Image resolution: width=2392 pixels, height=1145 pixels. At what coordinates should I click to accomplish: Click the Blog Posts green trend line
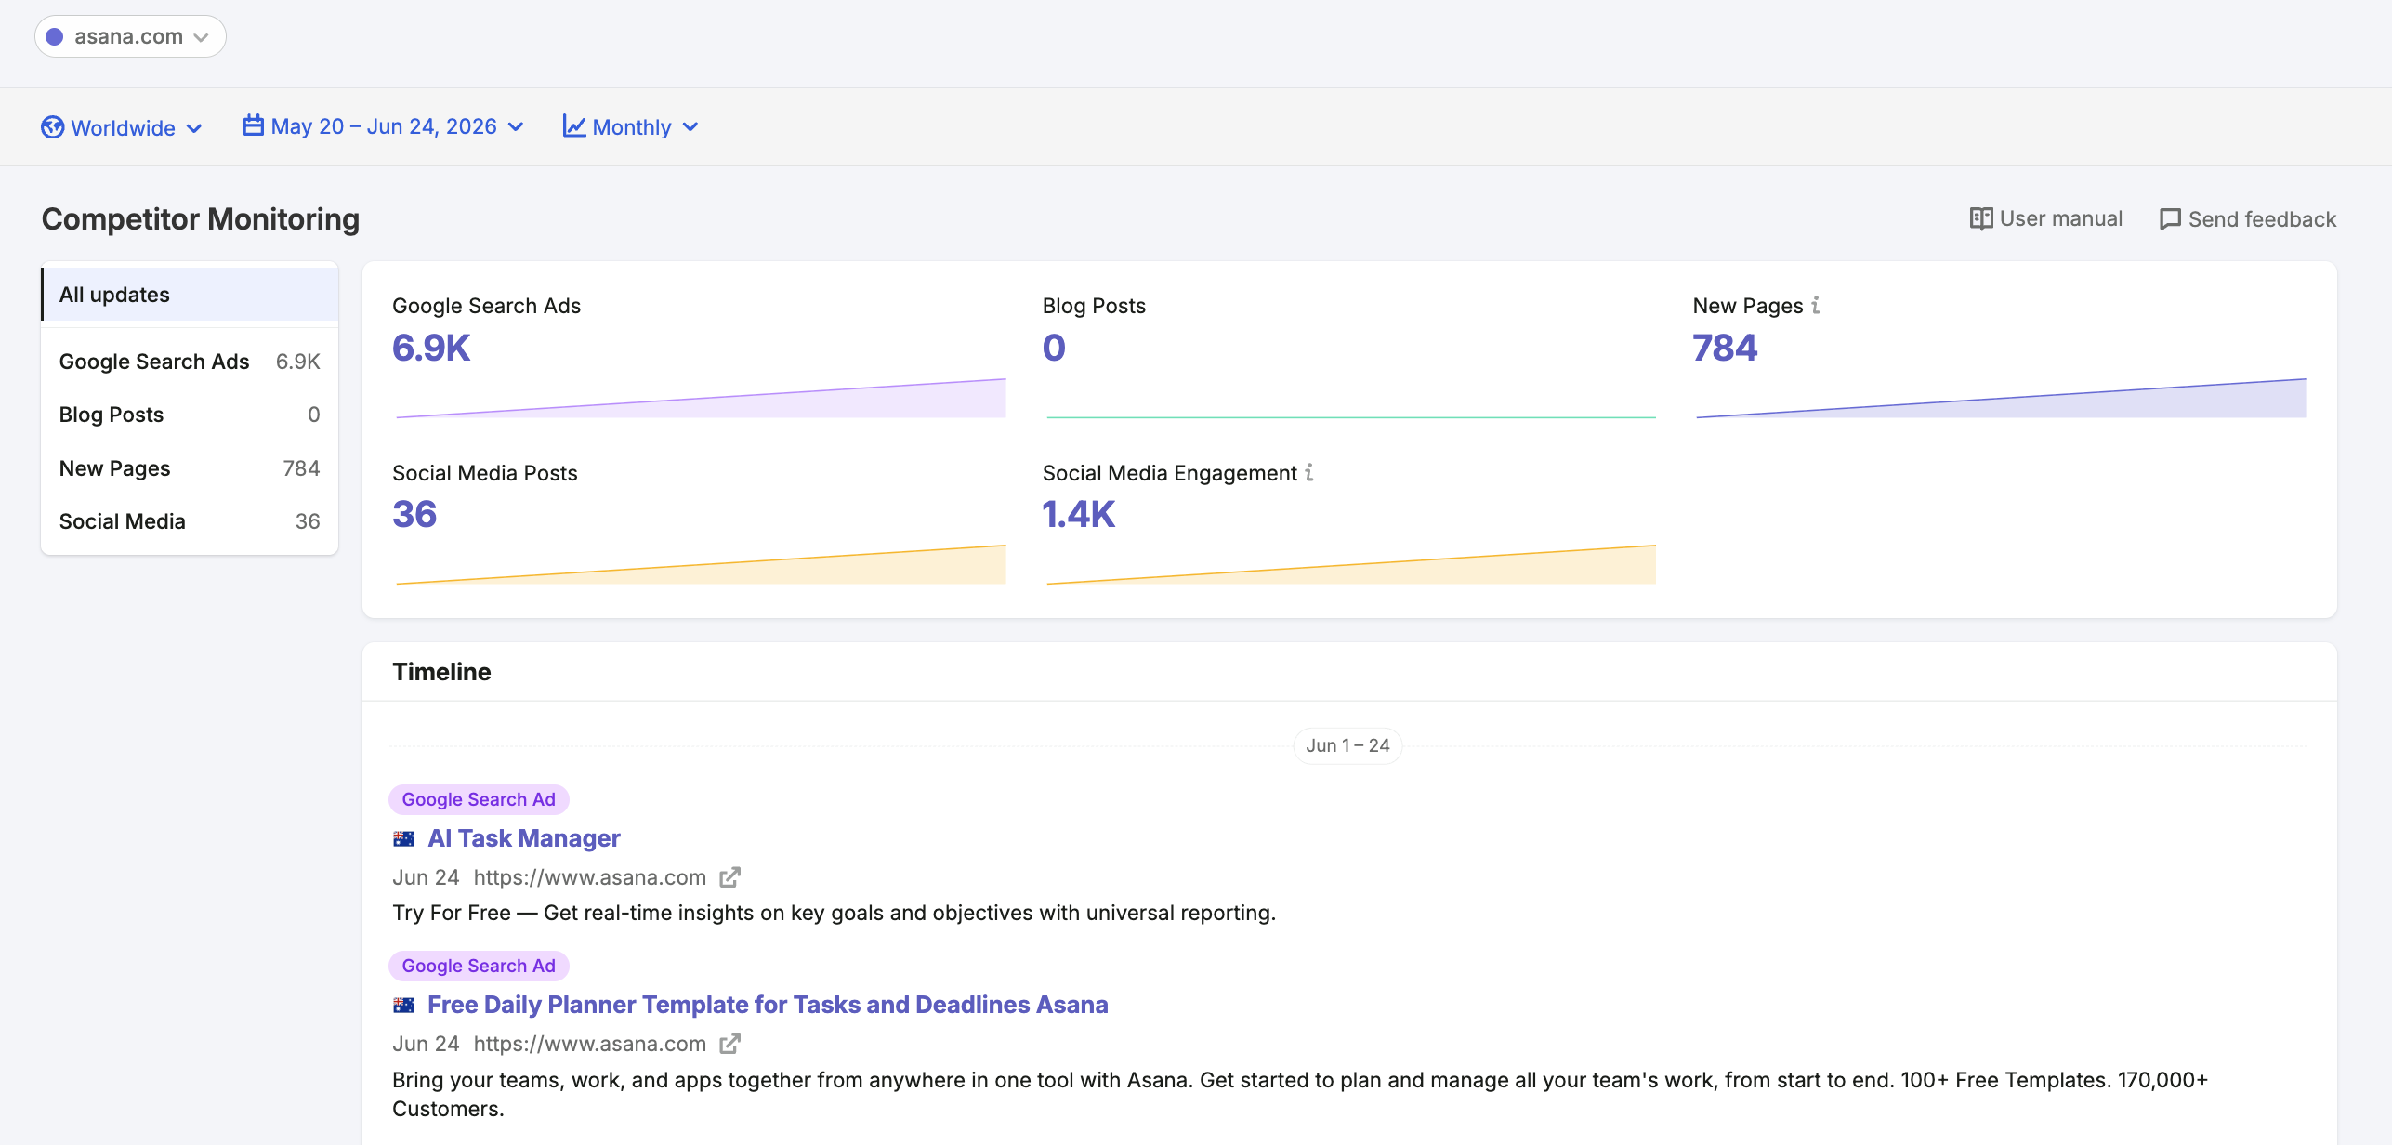coord(1351,417)
